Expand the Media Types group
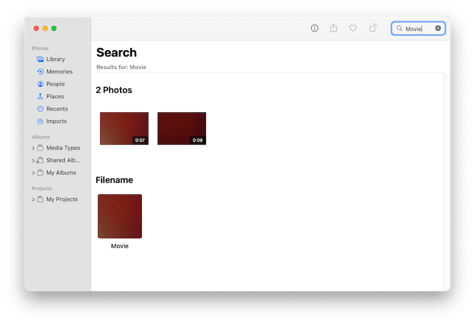Image resolution: width=475 pixels, height=324 pixels. (33, 148)
